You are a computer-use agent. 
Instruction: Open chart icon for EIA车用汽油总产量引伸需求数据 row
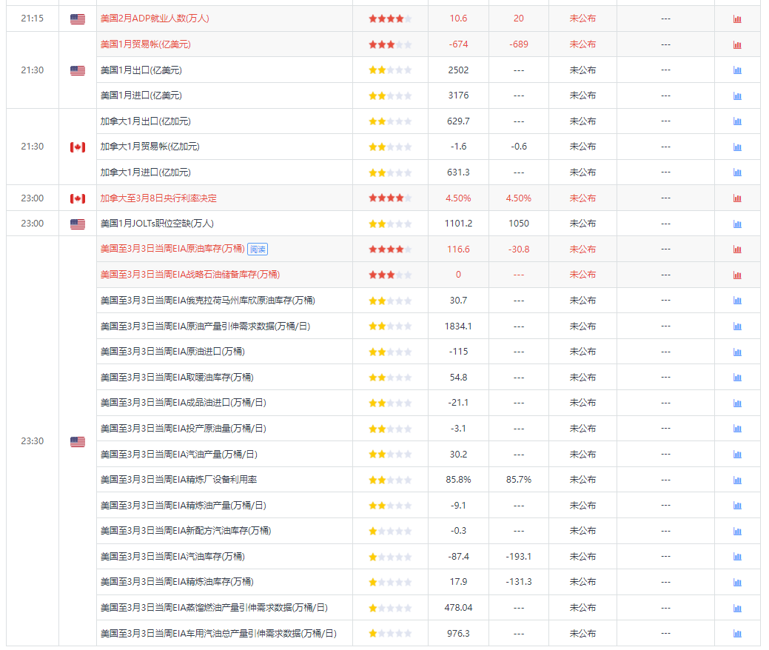tap(737, 633)
